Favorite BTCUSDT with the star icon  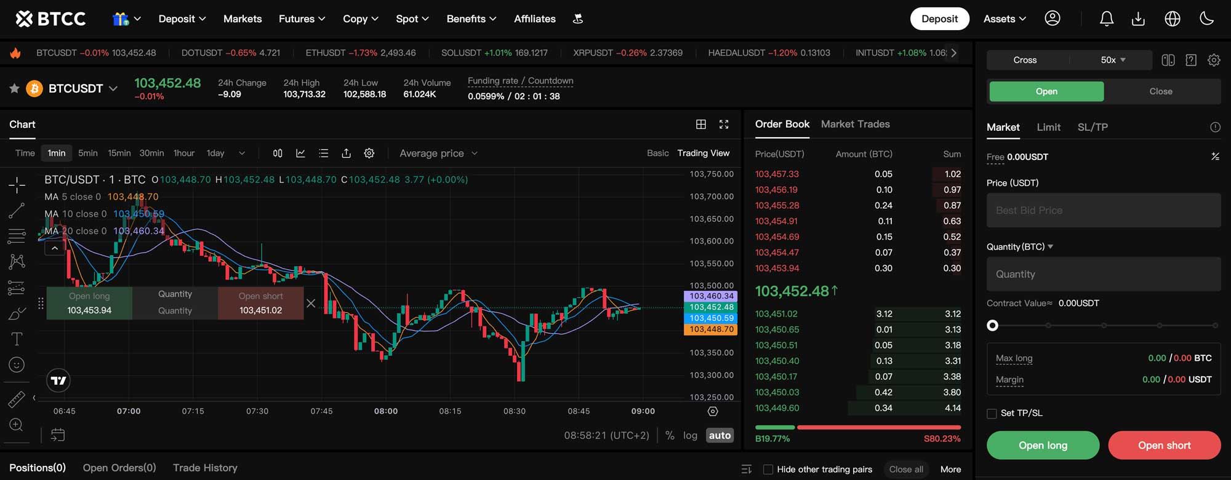tap(14, 89)
